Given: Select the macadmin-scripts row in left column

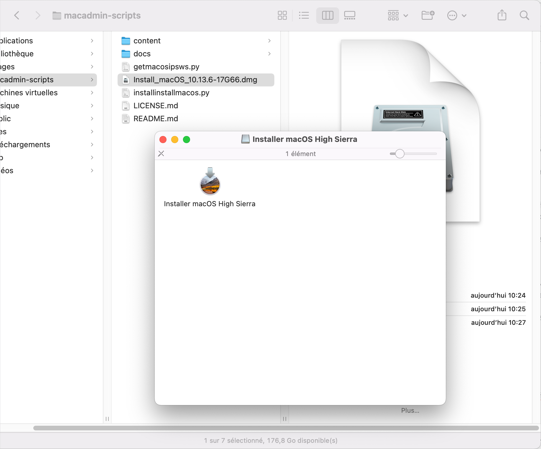Looking at the screenshot, I should [x=48, y=80].
